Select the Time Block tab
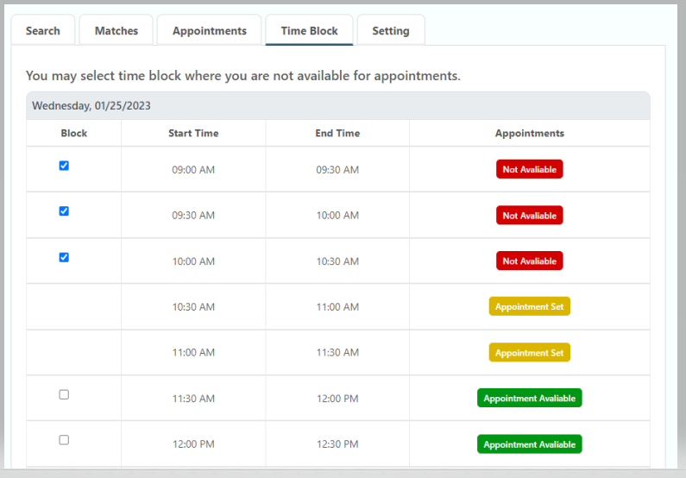This screenshot has height=478, width=686. 309,30
